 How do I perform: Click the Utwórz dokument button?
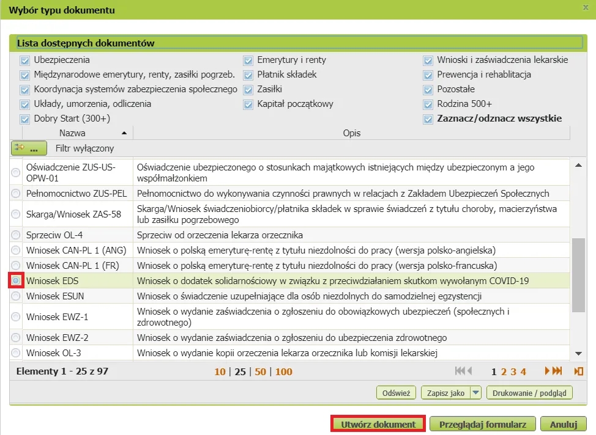[378, 424]
